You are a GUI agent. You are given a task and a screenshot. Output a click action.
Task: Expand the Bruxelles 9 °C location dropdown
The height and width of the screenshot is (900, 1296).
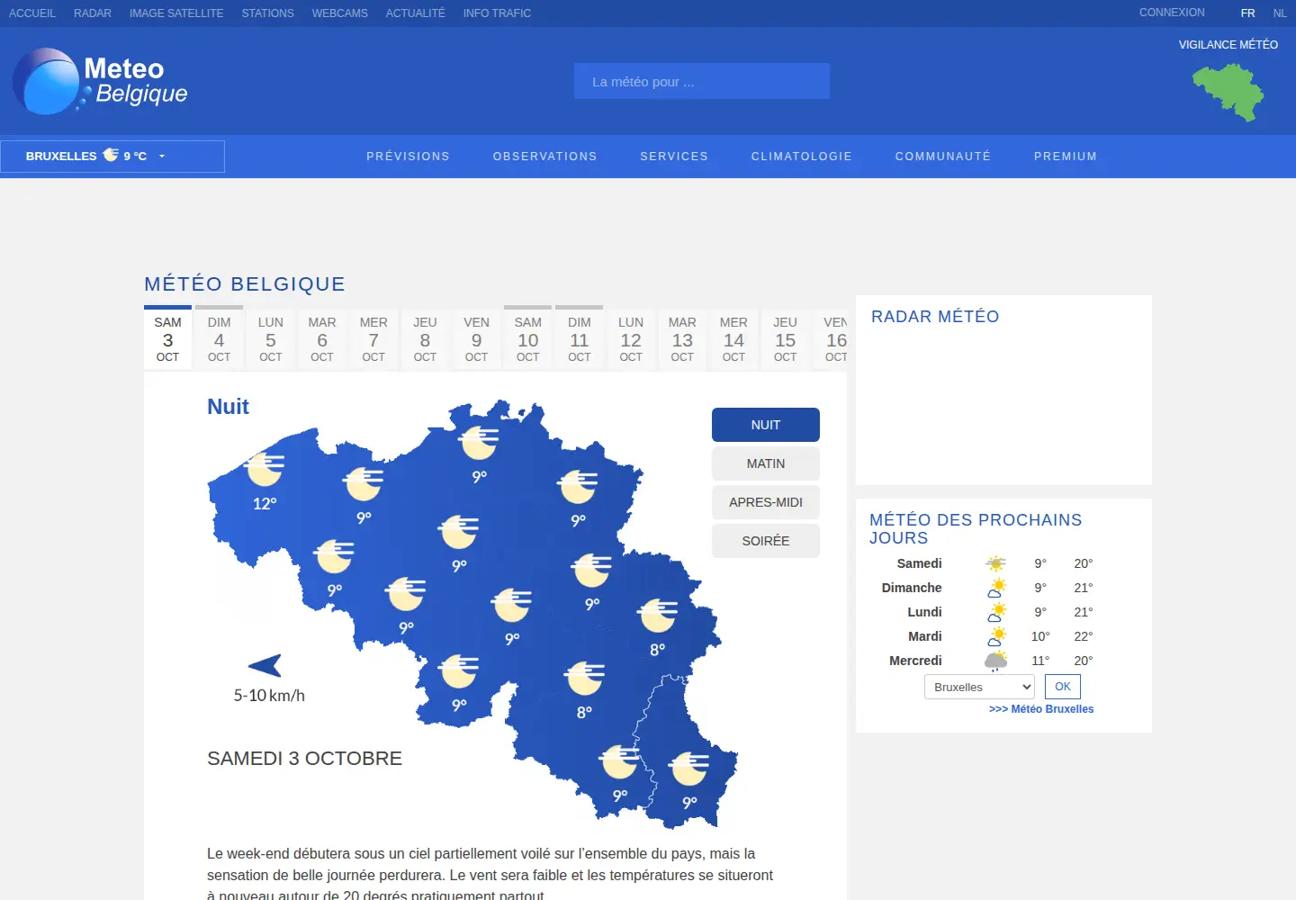pos(112,156)
